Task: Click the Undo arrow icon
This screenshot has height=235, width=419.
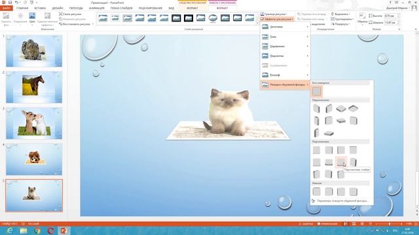Action: tap(16, 3)
